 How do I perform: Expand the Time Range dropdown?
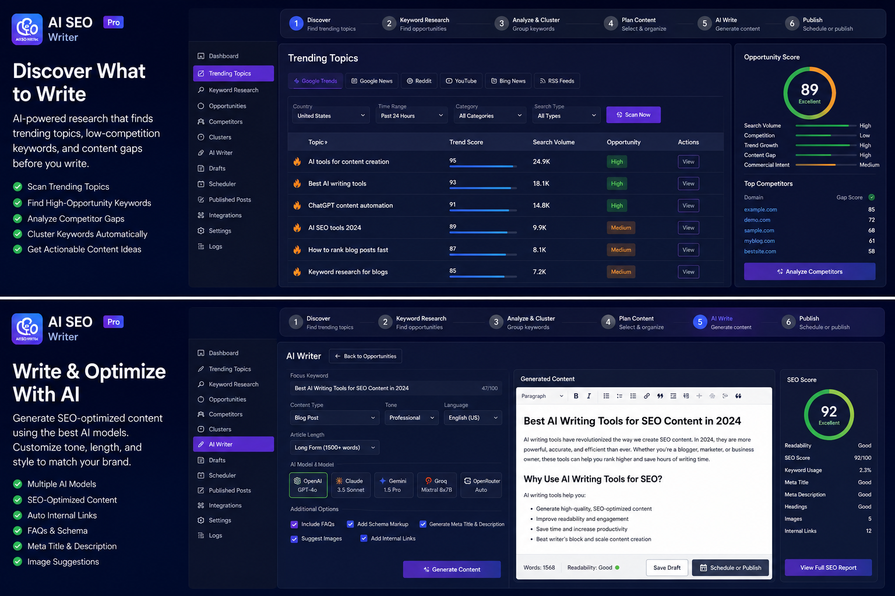pyautogui.click(x=412, y=116)
